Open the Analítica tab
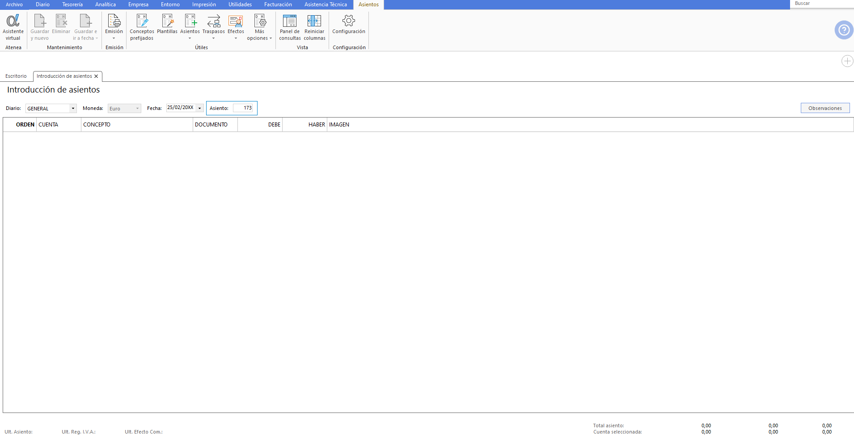 (106, 4)
